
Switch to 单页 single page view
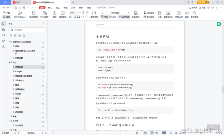[105, 17]
